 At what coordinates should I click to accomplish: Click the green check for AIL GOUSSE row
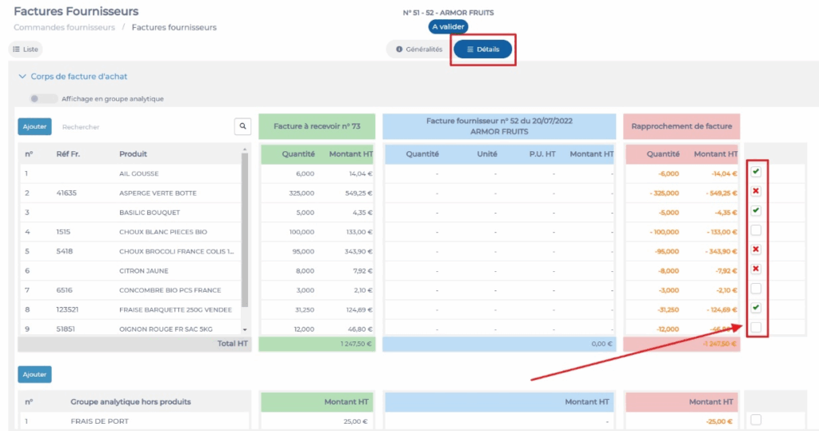pyautogui.click(x=756, y=172)
